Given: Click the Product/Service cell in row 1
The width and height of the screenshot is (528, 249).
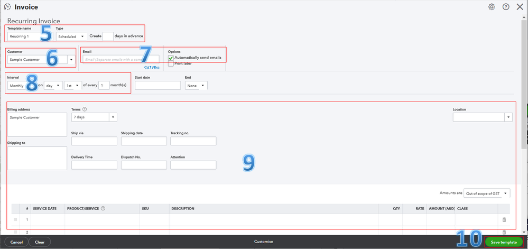Looking at the screenshot, I should [103, 220].
